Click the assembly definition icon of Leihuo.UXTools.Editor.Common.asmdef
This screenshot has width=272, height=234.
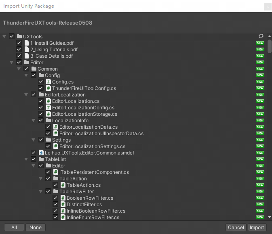tap(41, 153)
